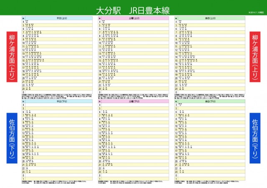Select hour 5 row in 休日(上り) table

pyautogui.click(x=210, y=25)
